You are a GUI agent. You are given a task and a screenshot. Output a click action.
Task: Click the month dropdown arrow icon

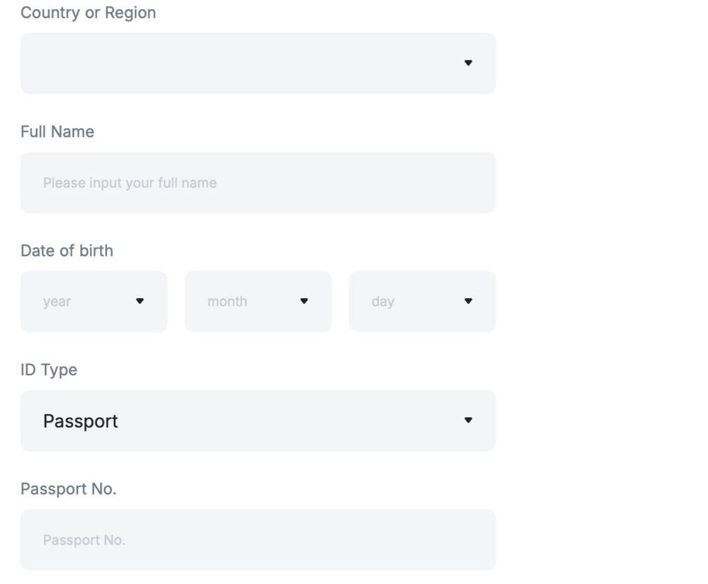pos(304,301)
